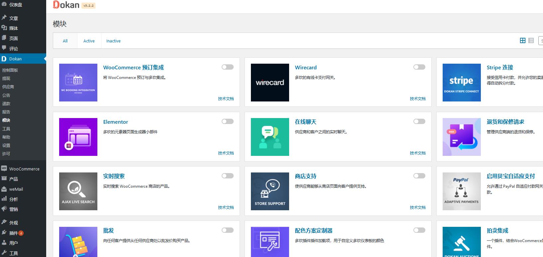The width and height of the screenshot is (543, 257).
Task: Click the Store Support module icon
Action: [270, 191]
